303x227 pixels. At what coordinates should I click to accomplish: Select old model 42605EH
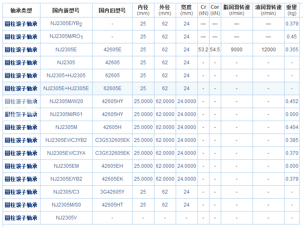click(112, 166)
